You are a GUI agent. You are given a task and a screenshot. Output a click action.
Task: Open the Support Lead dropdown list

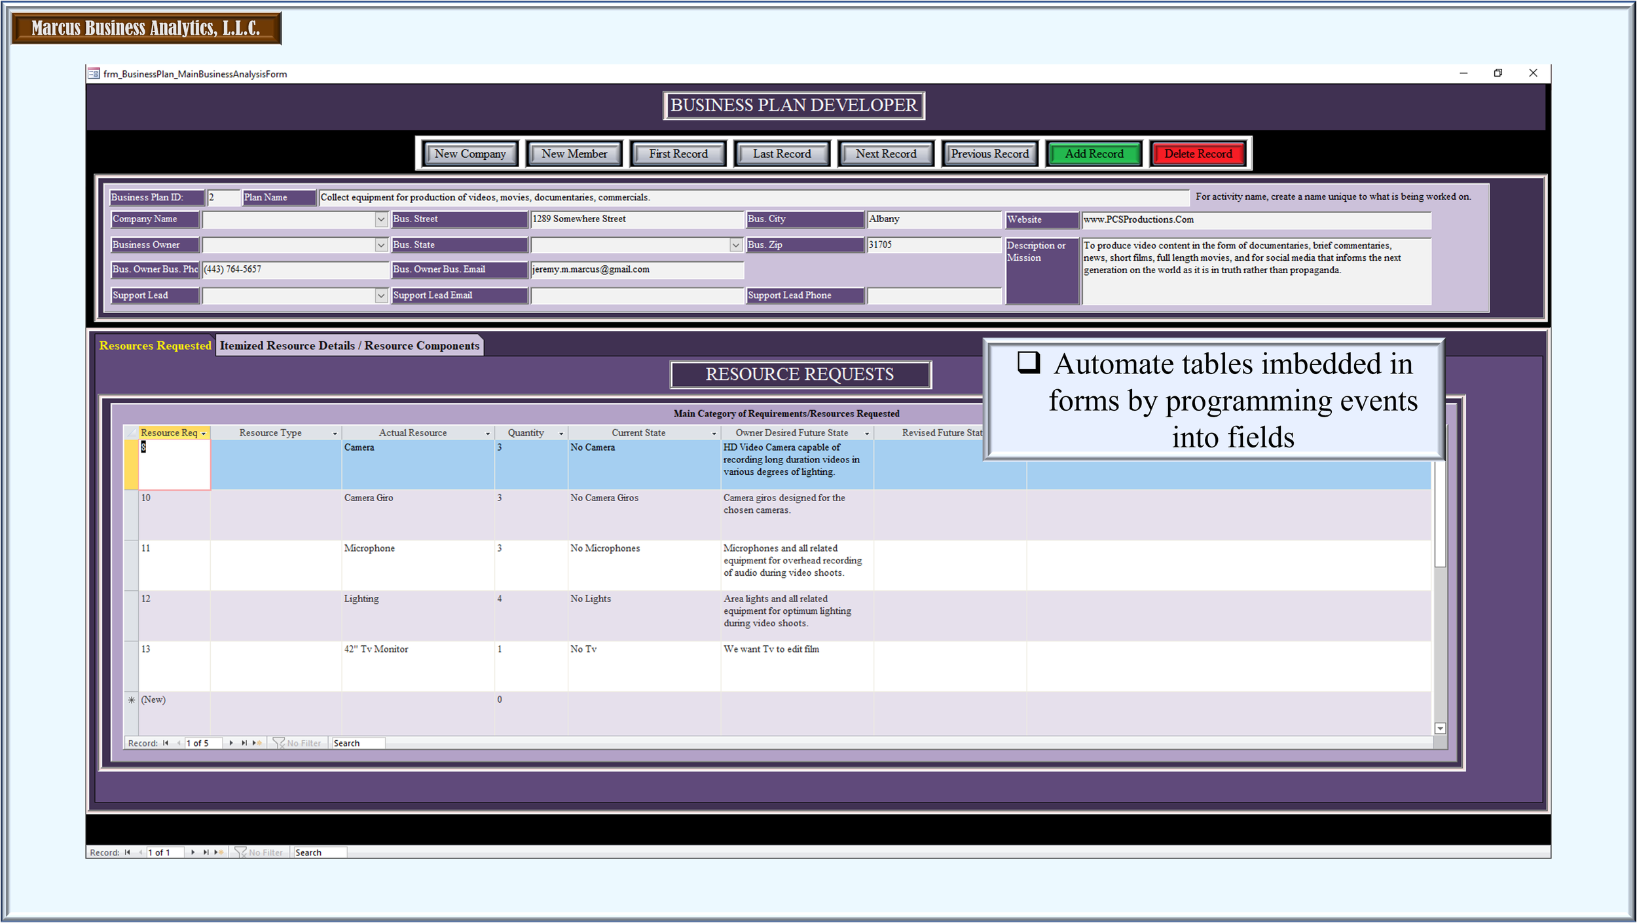pos(381,295)
